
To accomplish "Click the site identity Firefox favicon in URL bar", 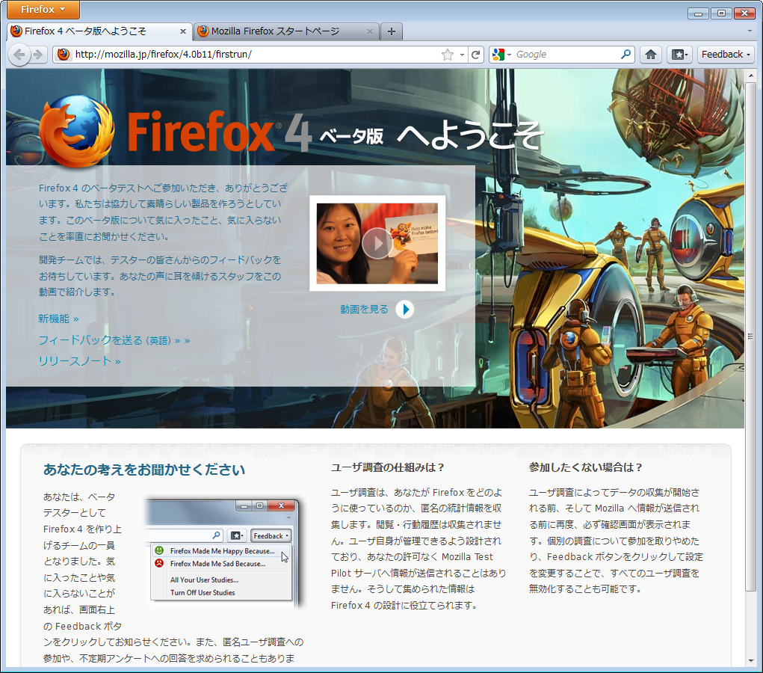I will [x=64, y=54].
